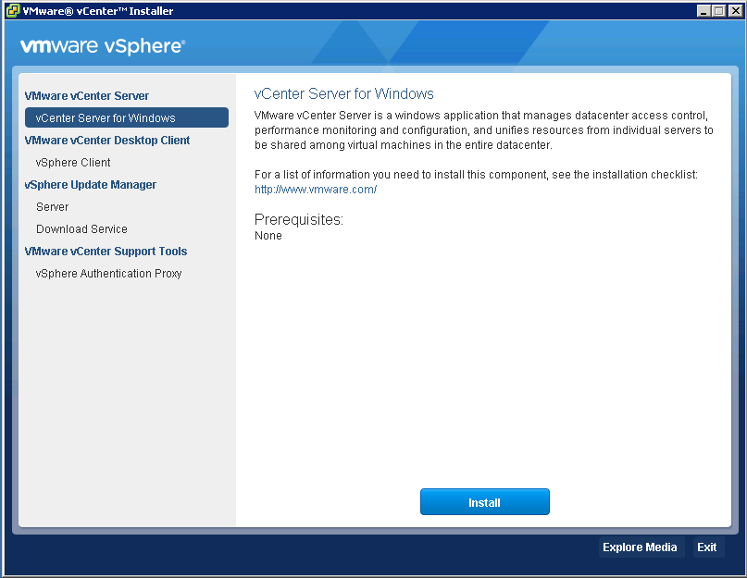This screenshot has width=747, height=578.
Task: Open the Server entry under vSphere Update Manager
Action: [x=52, y=206]
